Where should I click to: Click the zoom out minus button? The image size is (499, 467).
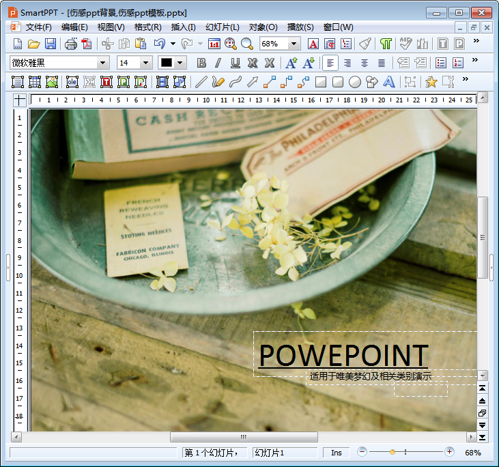pyautogui.click(x=362, y=452)
